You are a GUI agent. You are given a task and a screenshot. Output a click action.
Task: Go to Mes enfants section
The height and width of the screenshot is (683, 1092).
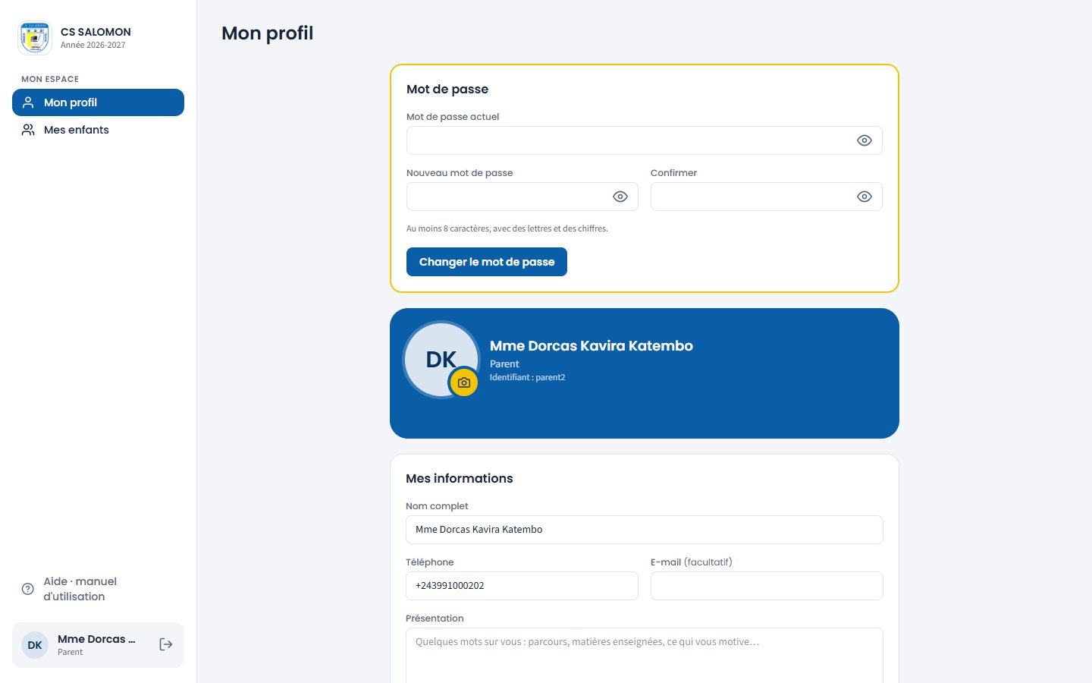[x=98, y=130]
